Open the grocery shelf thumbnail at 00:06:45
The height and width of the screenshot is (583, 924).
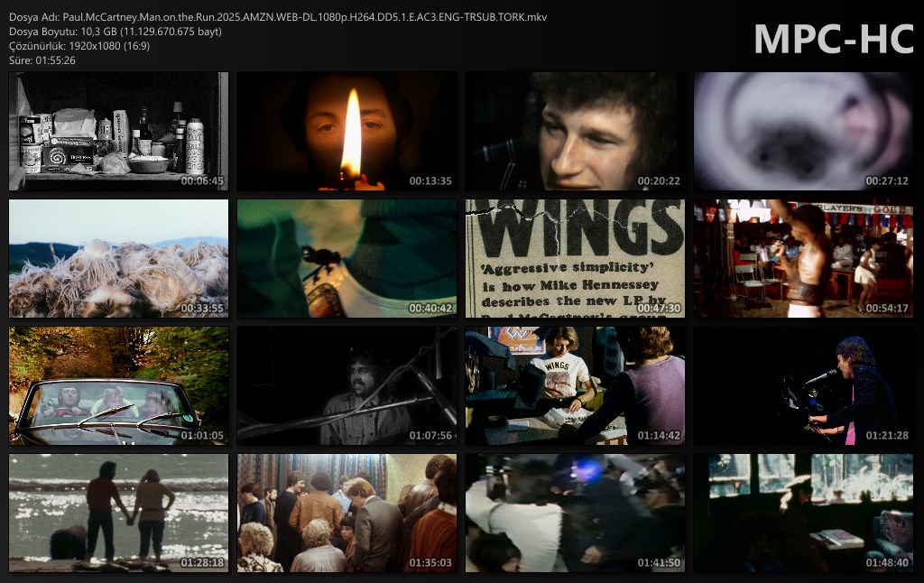tap(118, 131)
